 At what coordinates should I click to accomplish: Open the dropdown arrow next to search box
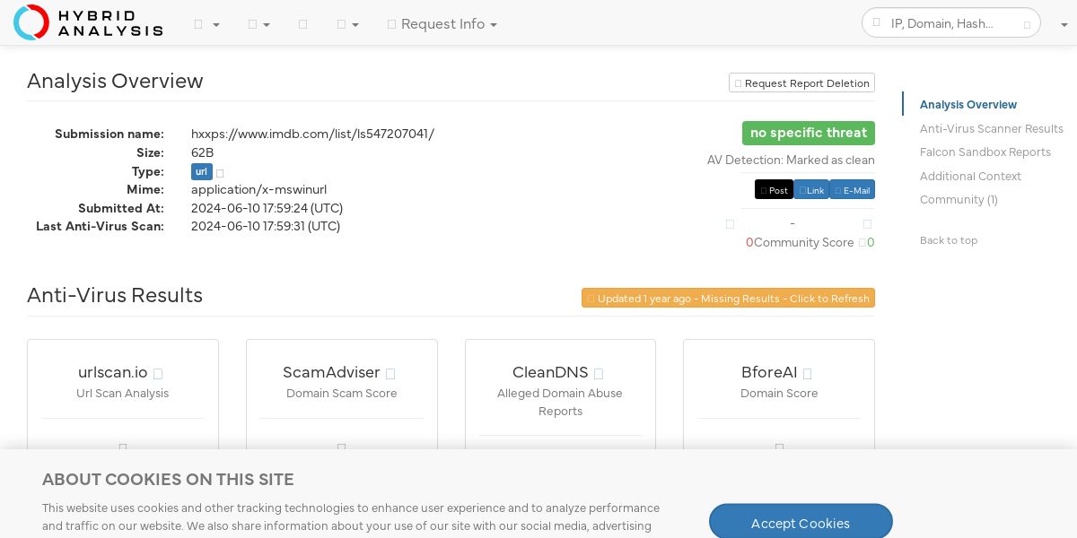[1063, 25]
